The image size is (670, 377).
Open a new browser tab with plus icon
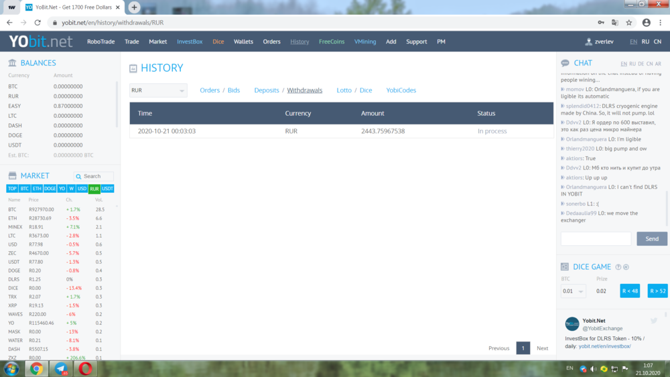[134, 7]
